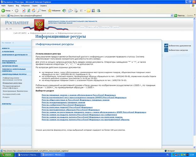This screenshot has width=196, height=157.
Task: Open ПРОМЫШЛЕННАЯ СОБСТВЕННОСТЬ sidebar item
Action: point(9,62)
